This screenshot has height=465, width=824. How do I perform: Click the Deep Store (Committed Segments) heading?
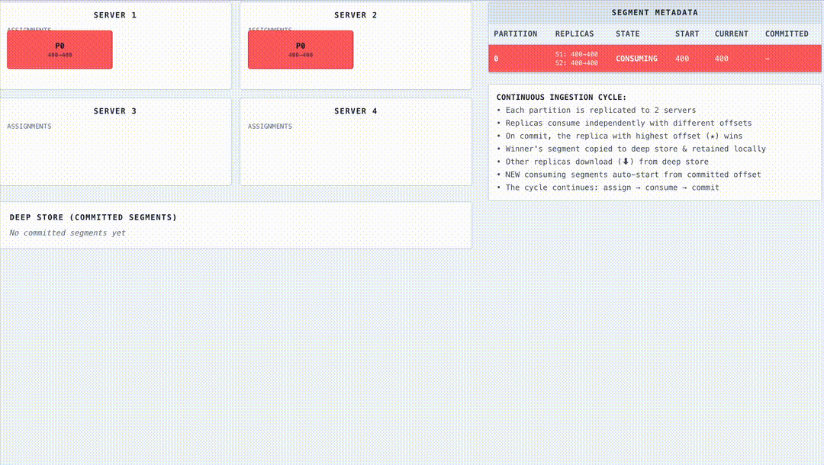(x=93, y=217)
